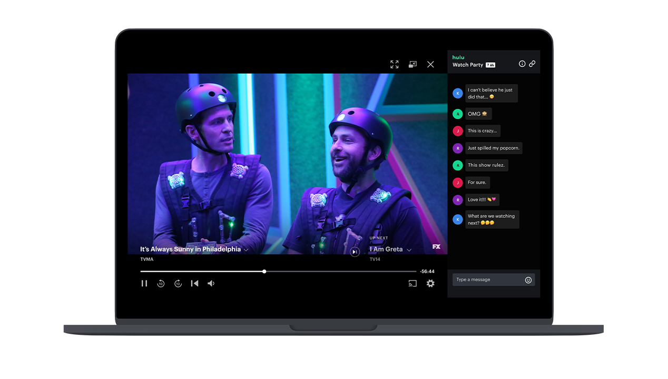
Task: Copy the Watch Party invite link
Action: pos(532,64)
